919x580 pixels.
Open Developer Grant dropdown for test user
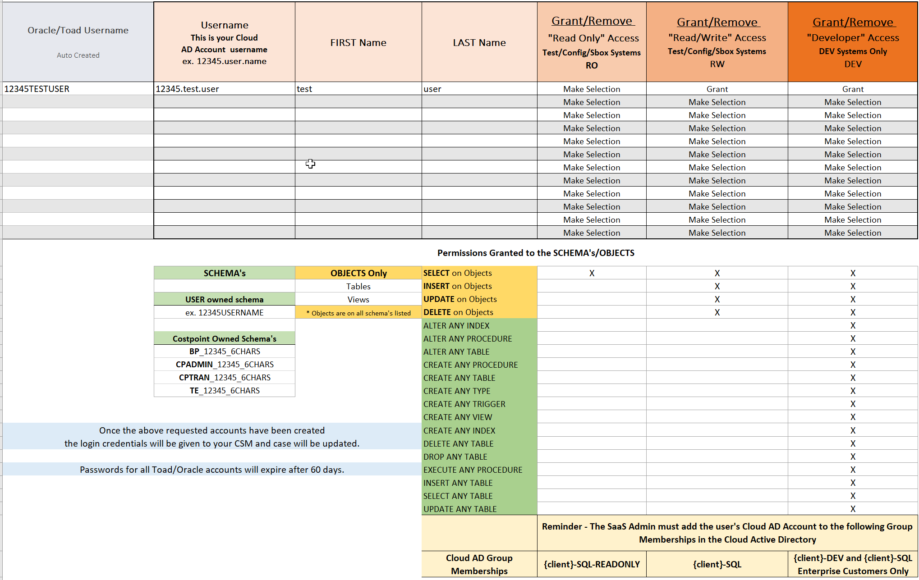pos(852,89)
